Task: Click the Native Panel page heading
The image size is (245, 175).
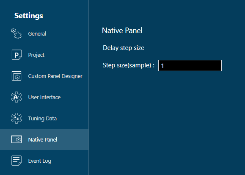Action: click(122, 31)
